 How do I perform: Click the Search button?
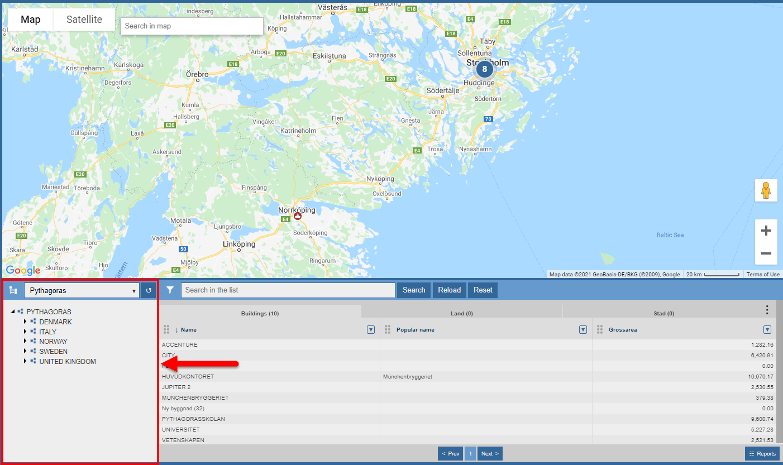(x=414, y=290)
